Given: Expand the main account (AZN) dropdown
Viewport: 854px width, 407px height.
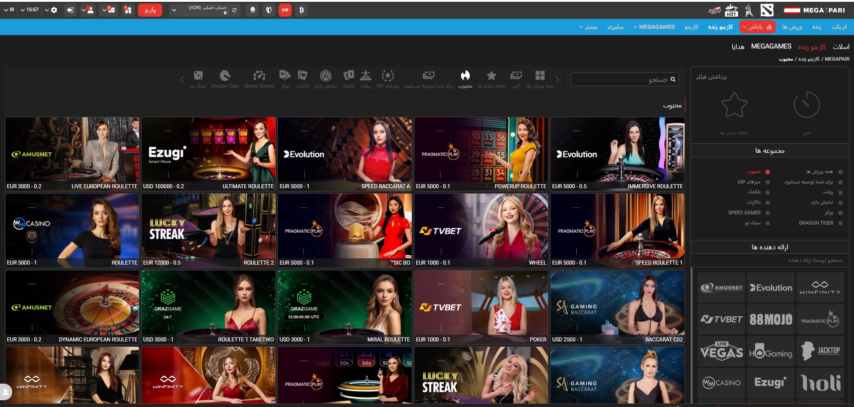Looking at the screenshot, I should click(x=174, y=10).
